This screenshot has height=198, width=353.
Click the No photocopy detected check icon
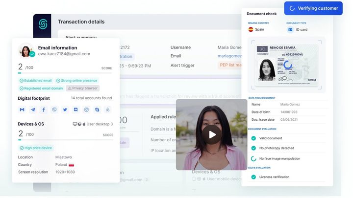pos(253,148)
